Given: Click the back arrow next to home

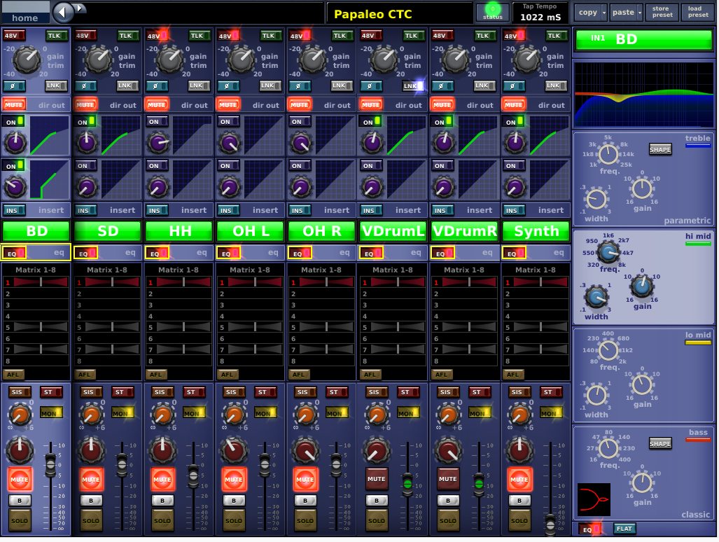Looking at the screenshot, I should [63, 12].
